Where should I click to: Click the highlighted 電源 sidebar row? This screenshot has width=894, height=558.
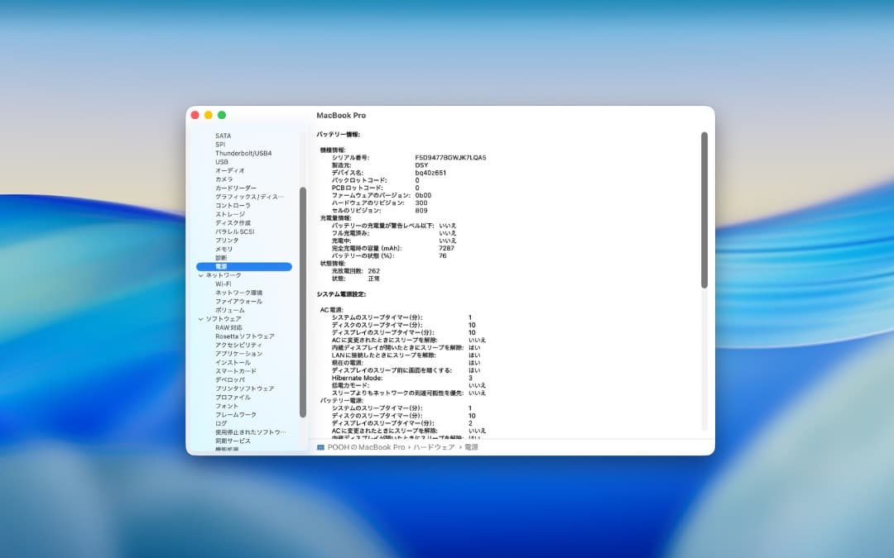(244, 266)
